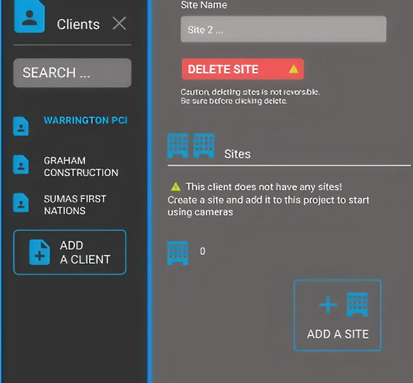Click the Site Name label

(204, 5)
